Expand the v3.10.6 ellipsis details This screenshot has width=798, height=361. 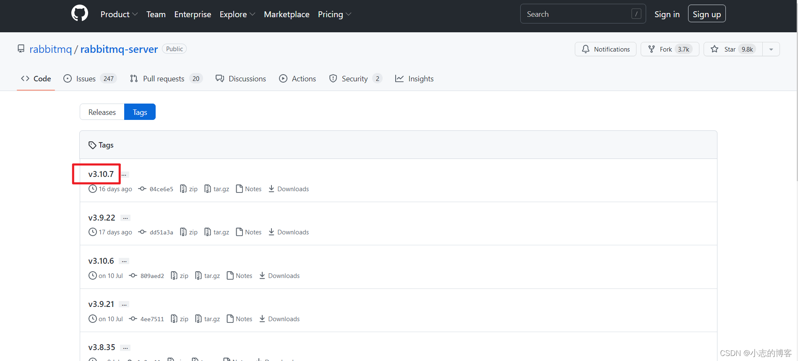(124, 261)
